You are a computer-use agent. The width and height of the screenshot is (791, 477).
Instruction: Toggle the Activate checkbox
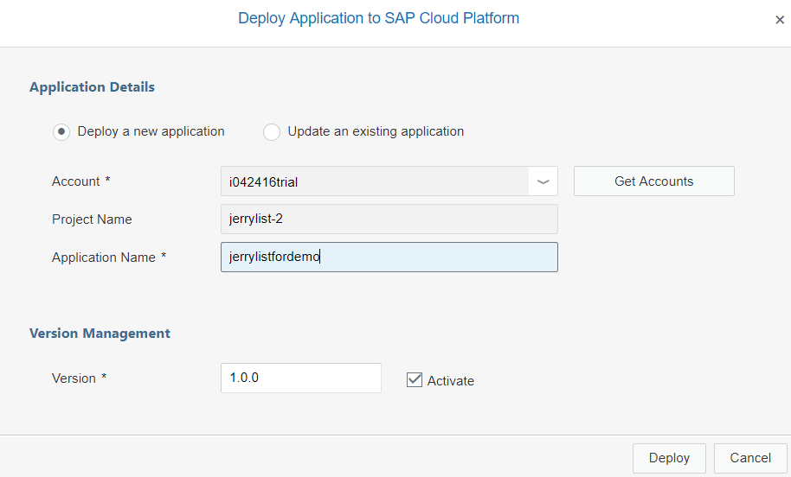pyautogui.click(x=415, y=379)
